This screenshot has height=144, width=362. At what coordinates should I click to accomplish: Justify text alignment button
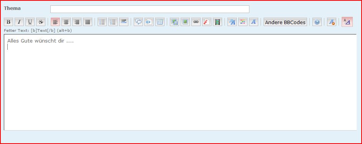pyautogui.click(x=88, y=22)
